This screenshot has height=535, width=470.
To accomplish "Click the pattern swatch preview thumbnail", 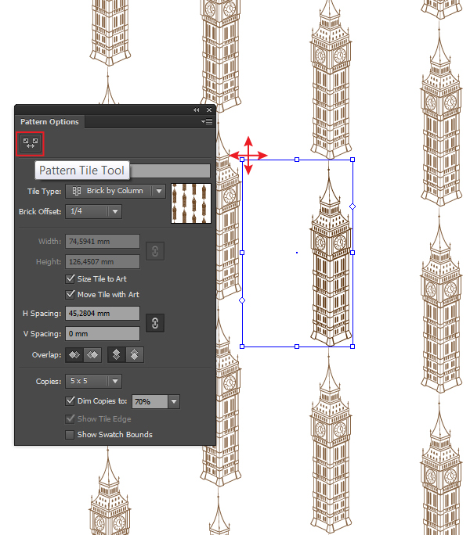I will [x=191, y=203].
